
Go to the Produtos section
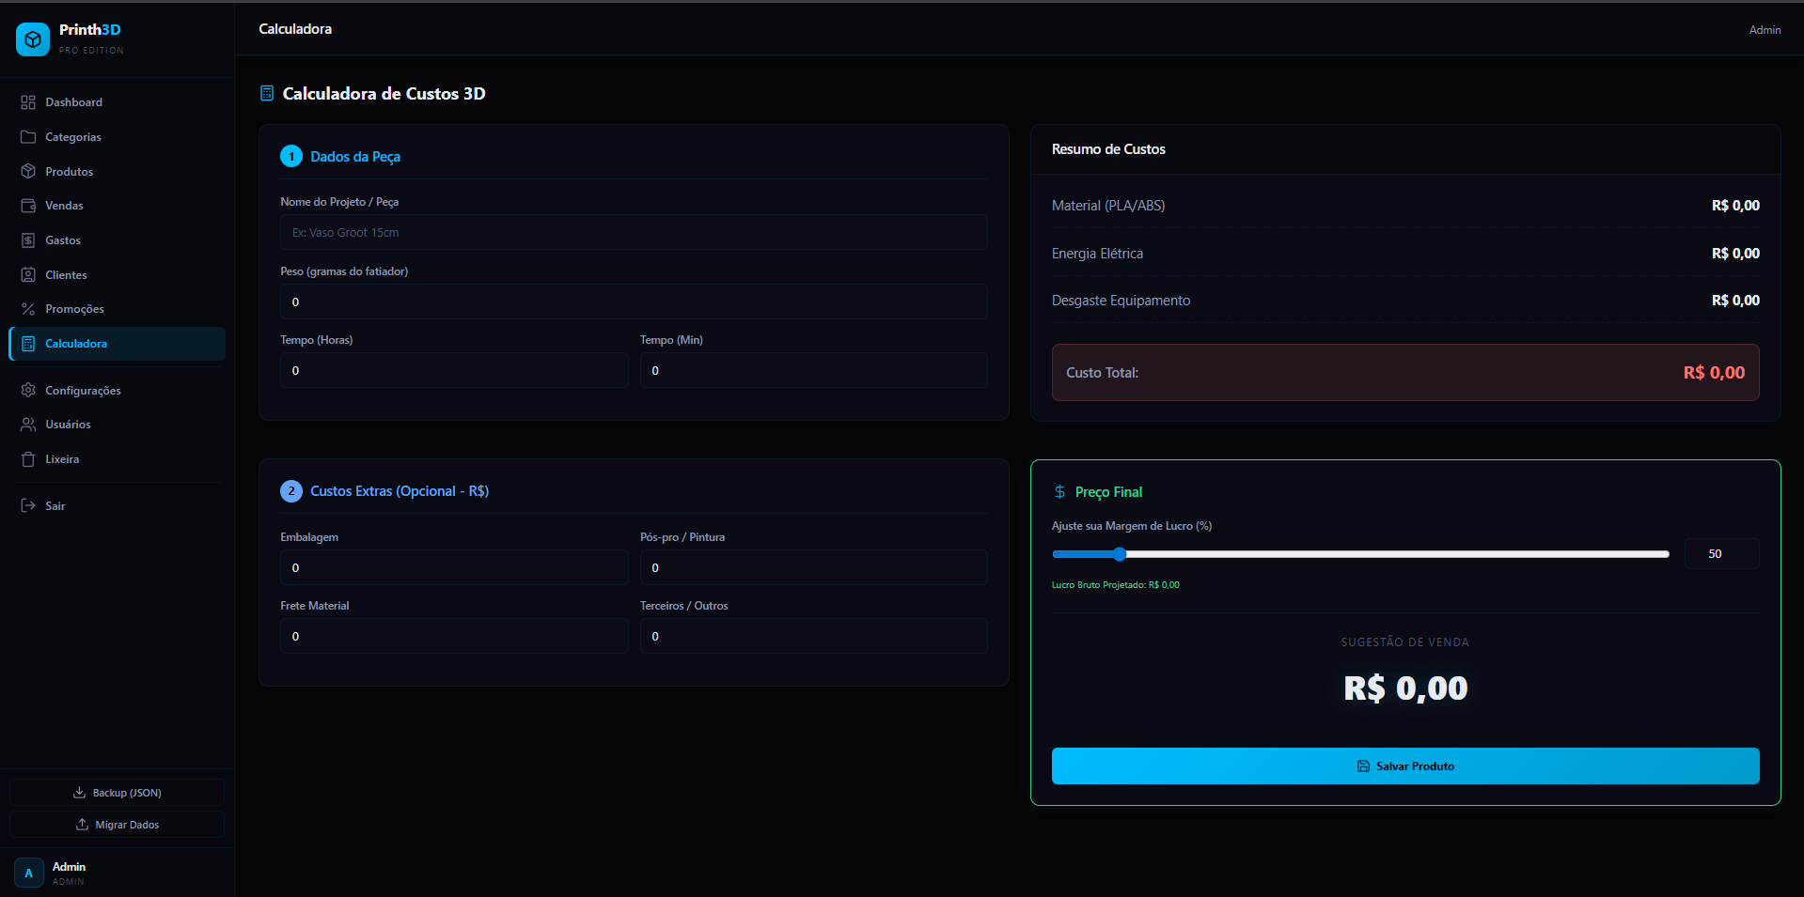(118, 172)
